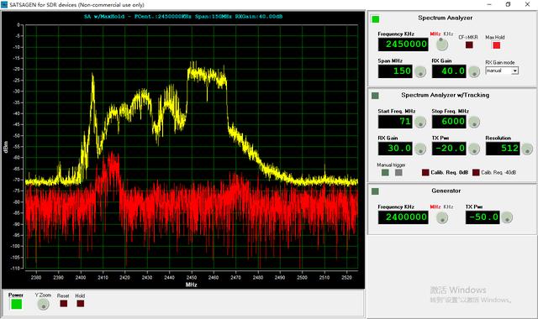
Task: Toggle the Spectrum Analyzer green enable indicator
Action: coord(376,19)
